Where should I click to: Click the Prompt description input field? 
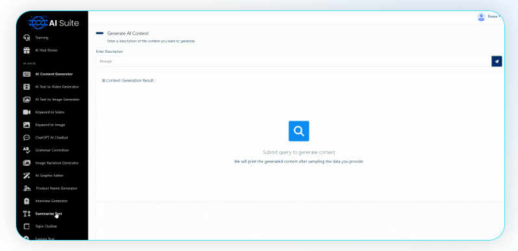click(293, 62)
